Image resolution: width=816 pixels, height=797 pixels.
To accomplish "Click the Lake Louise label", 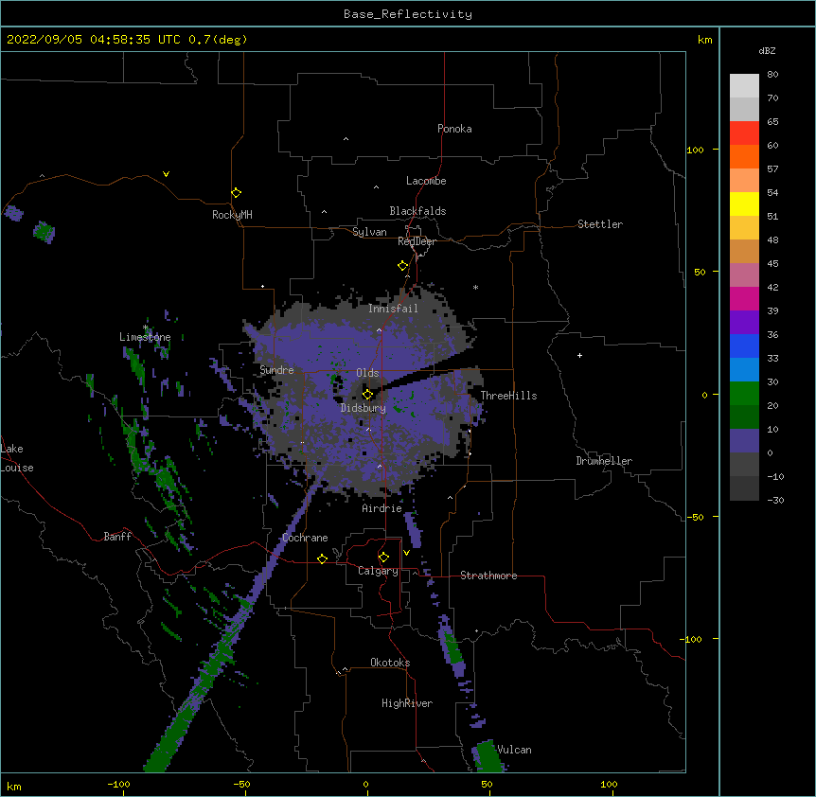I will (x=17, y=458).
